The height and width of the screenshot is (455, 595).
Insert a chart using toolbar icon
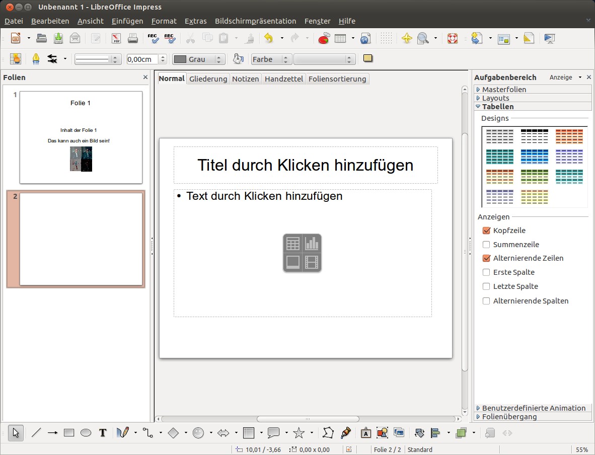324,38
